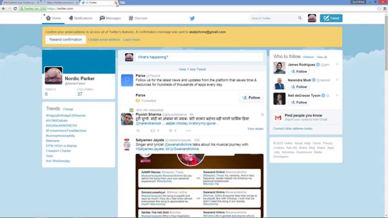The height and width of the screenshot is (218, 388).
Task: Open Piyush Sharma's avatar
Action: (x=127, y=119)
